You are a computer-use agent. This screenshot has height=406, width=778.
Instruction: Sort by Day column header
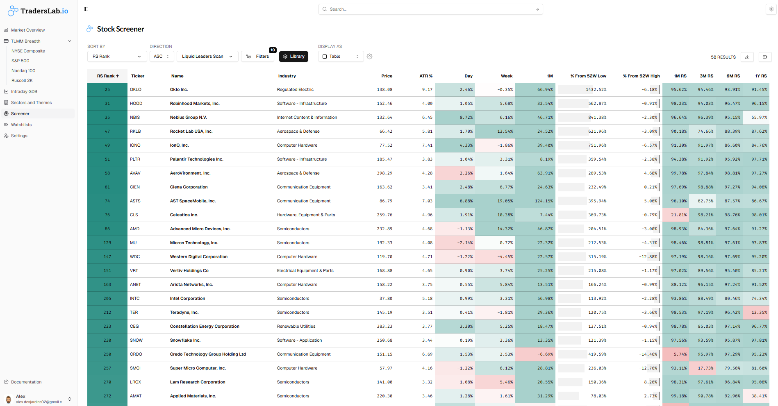pyautogui.click(x=469, y=76)
